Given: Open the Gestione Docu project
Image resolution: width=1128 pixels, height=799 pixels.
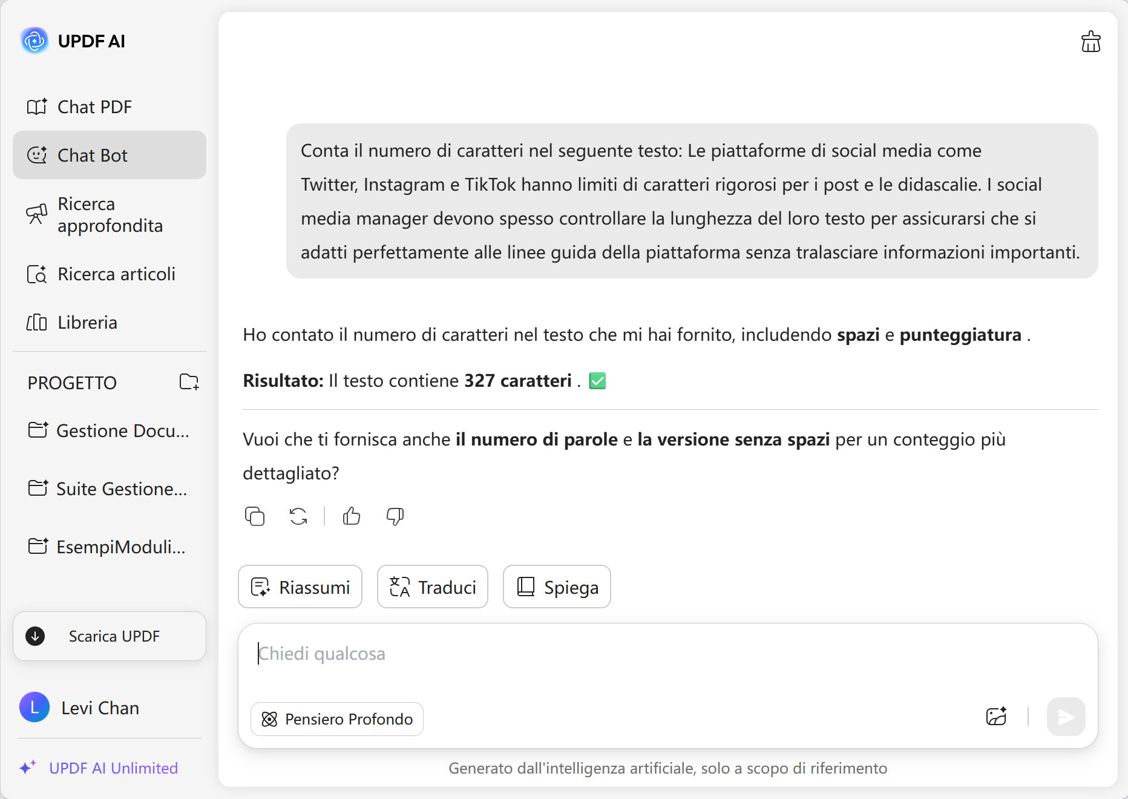Looking at the screenshot, I should pos(109,430).
